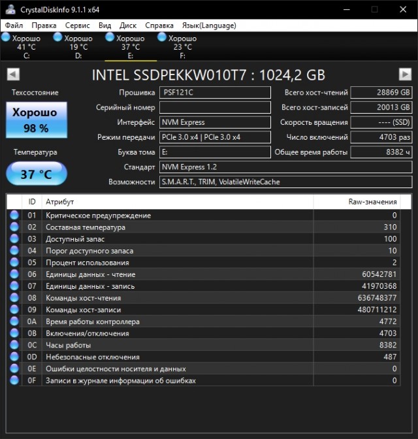Click the Интерфейс field NVM Express
418x439 pixels.
[x=215, y=122]
